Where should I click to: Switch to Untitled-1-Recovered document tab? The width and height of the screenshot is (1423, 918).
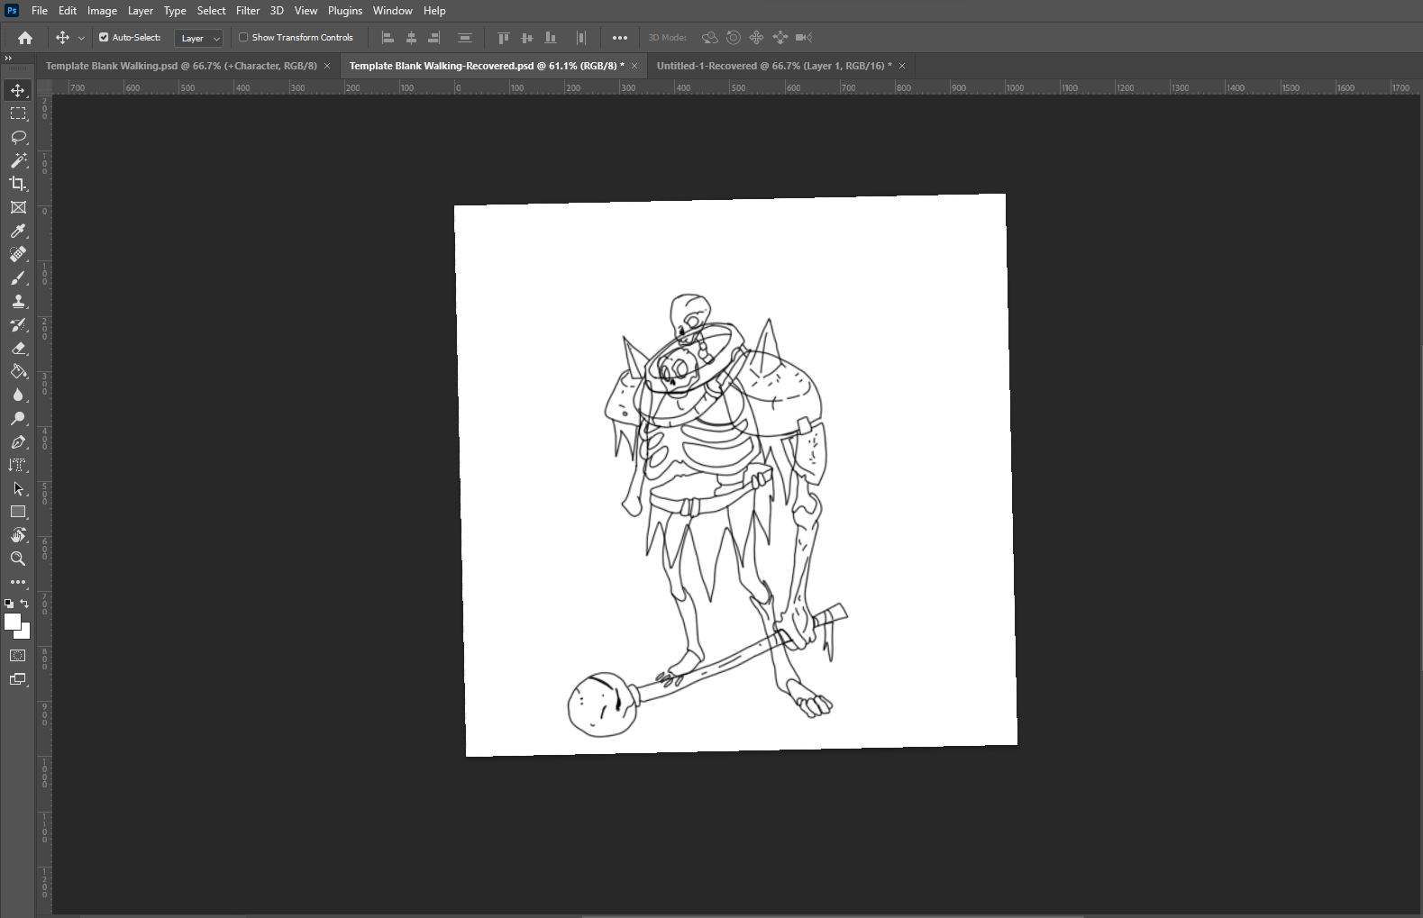pyautogui.click(x=774, y=66)
